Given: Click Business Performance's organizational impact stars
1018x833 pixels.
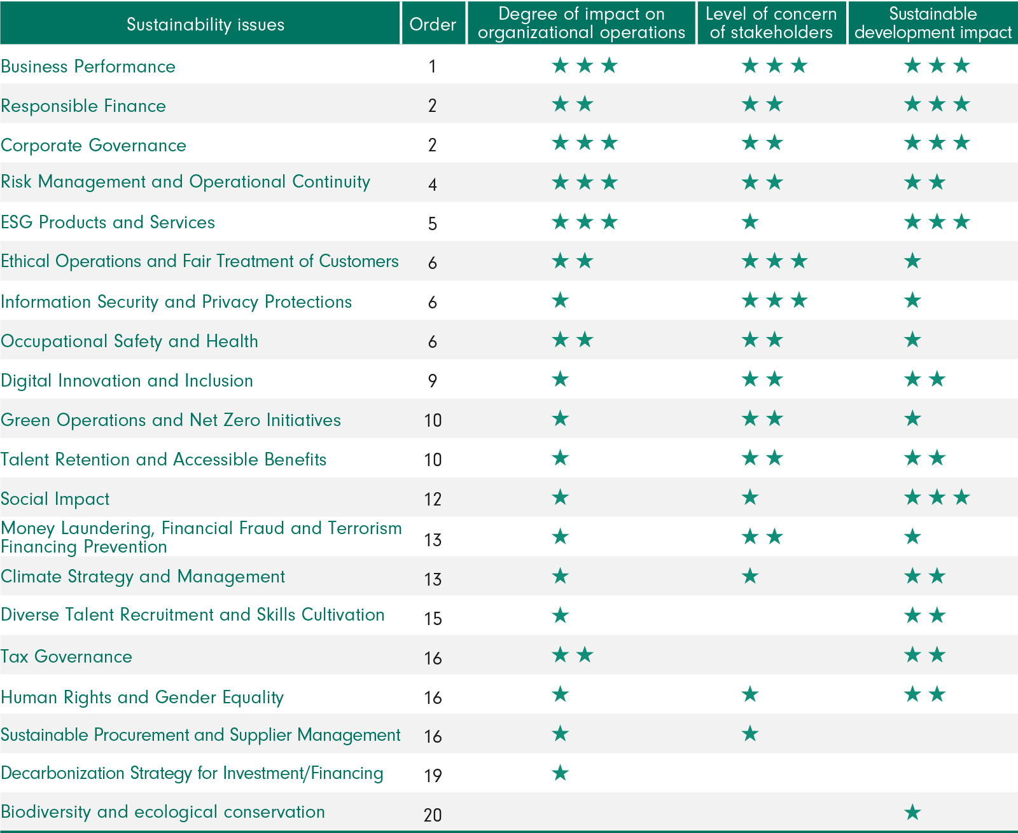Looking at the screenshot, I should coord(585,65).
